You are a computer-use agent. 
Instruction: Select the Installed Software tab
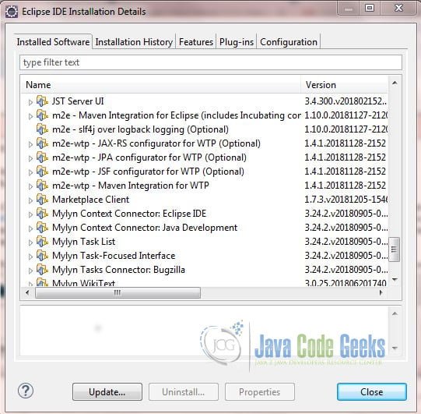click(53, 41)
